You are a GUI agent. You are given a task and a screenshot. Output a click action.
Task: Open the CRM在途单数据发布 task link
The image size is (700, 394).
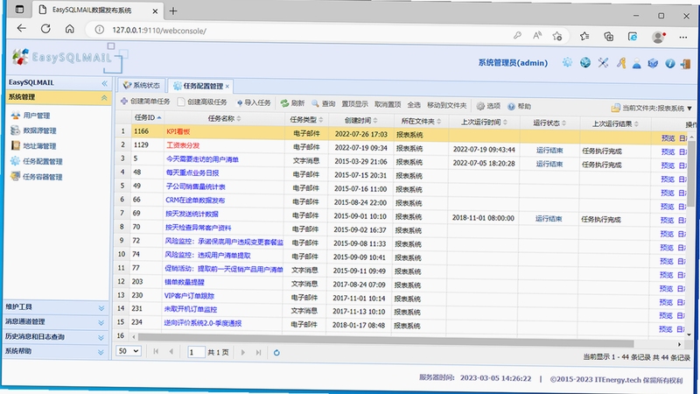pos(195,201)
